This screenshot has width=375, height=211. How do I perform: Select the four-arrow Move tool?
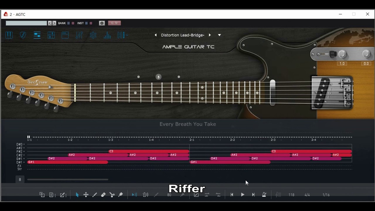(86, 195)
